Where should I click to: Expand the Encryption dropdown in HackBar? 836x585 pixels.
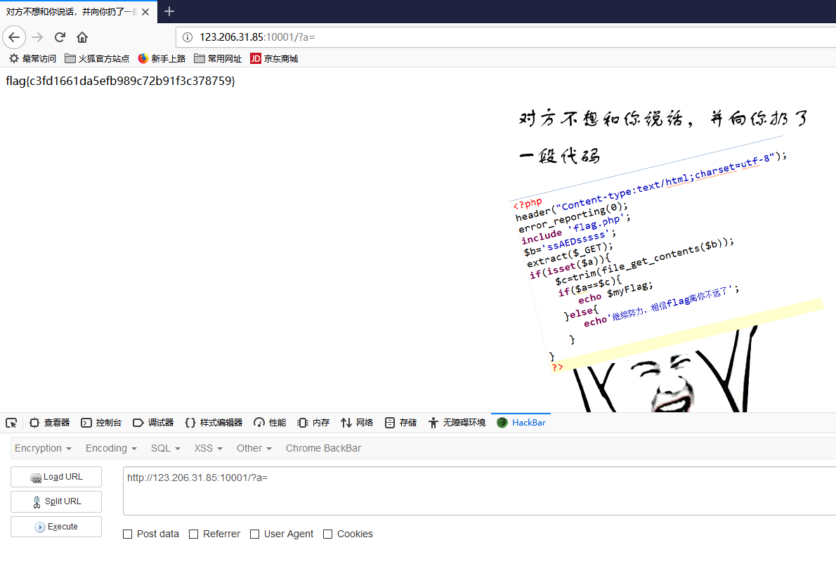(x=43, y=448)
